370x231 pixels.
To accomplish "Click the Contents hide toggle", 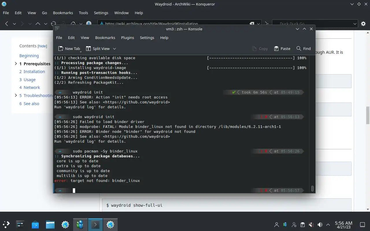I will [42, 46].
